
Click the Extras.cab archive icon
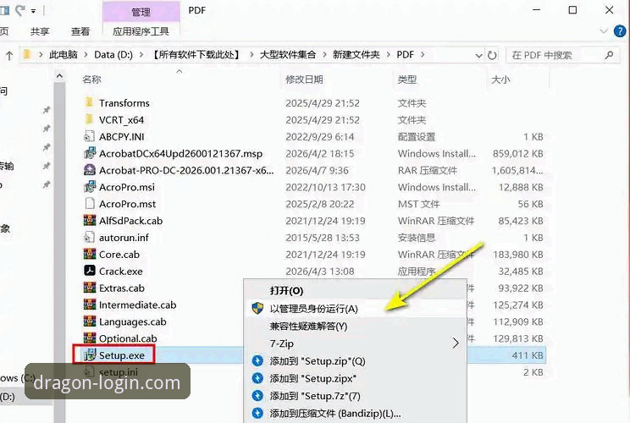pos(89,288)
